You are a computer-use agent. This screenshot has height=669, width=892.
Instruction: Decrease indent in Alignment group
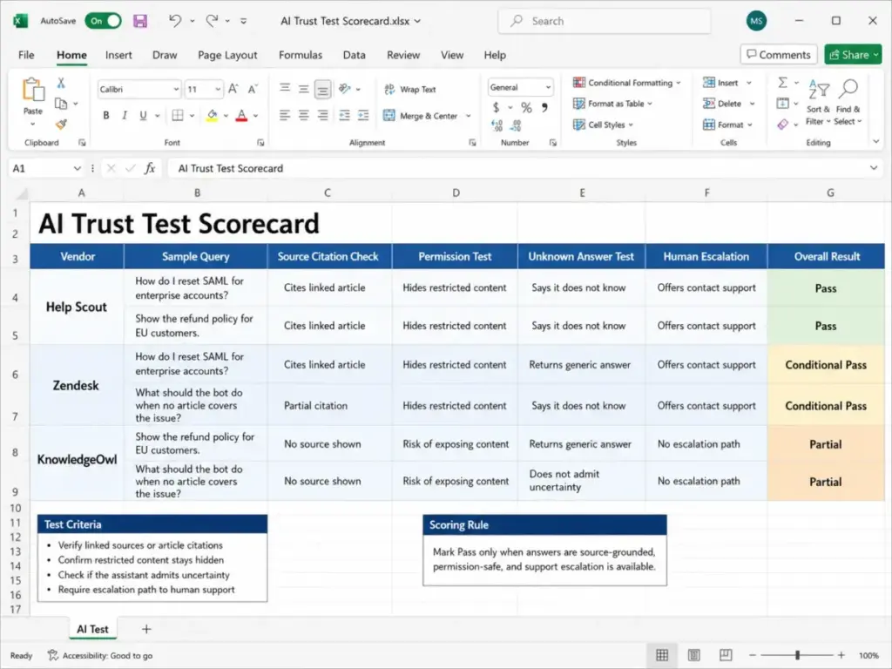point(344,116)
